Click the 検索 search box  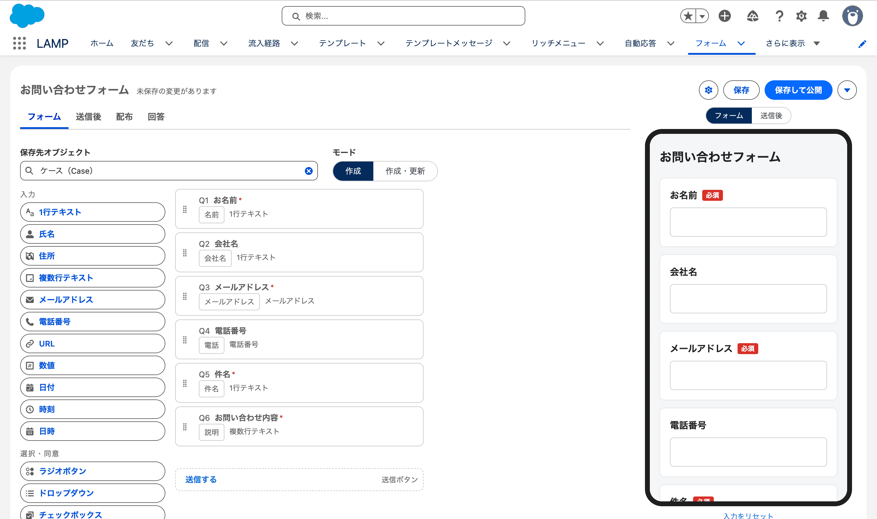(x=403, y=16)
